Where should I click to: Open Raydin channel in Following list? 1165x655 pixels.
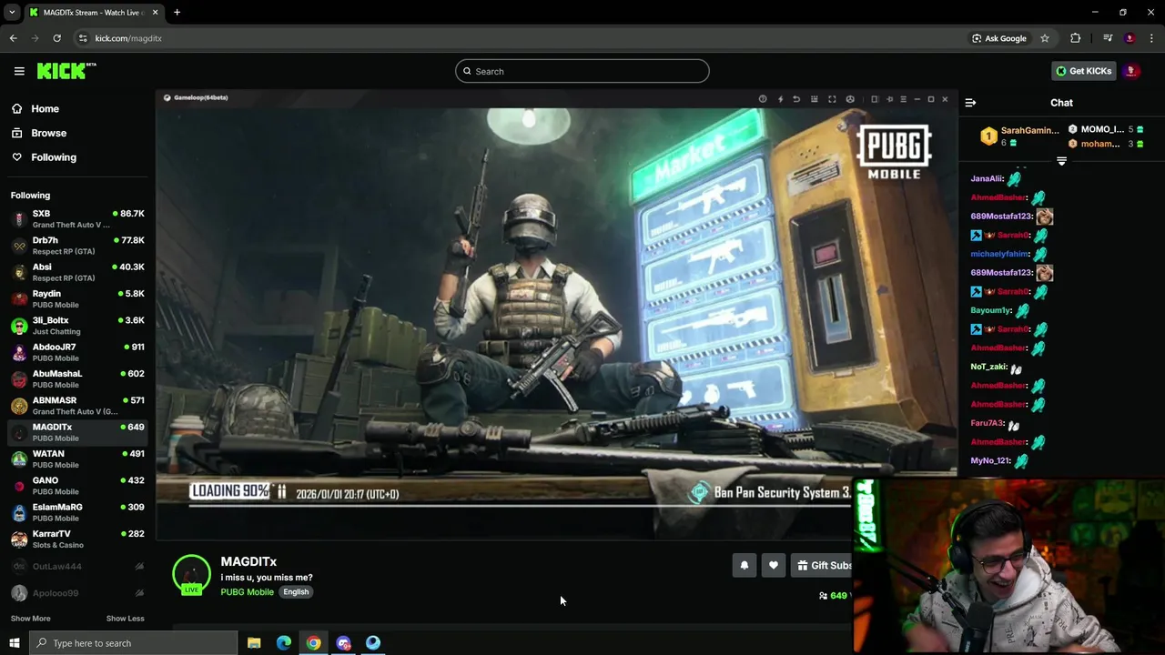point(77,298)
